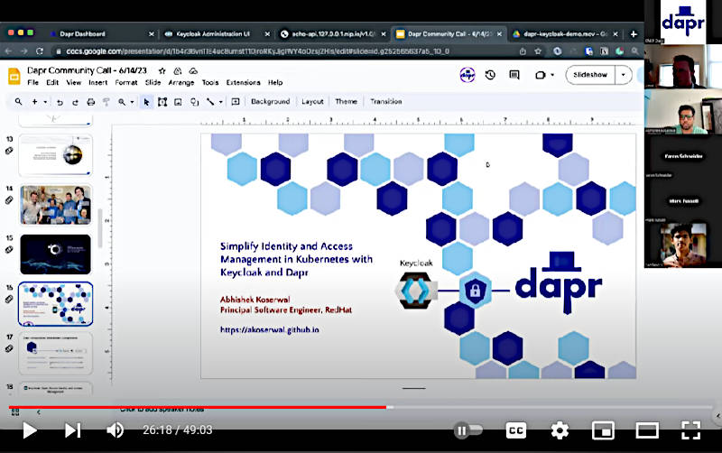Open the Slide menu
Screen dimensions: 722x453
click(153, 82)
